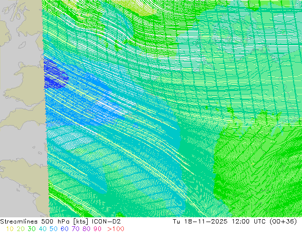Click the '90' magenta legend value
Viewport: 302px width, 233px height.
(98, 229)
